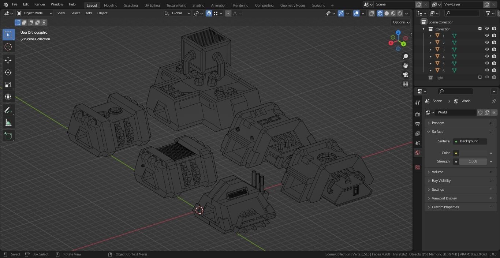Viewport: 500px width, 258px height.
Task: Uncheck the Collection checkbox in the outliner
Action: pyautogui.click(x=480, y=29)
